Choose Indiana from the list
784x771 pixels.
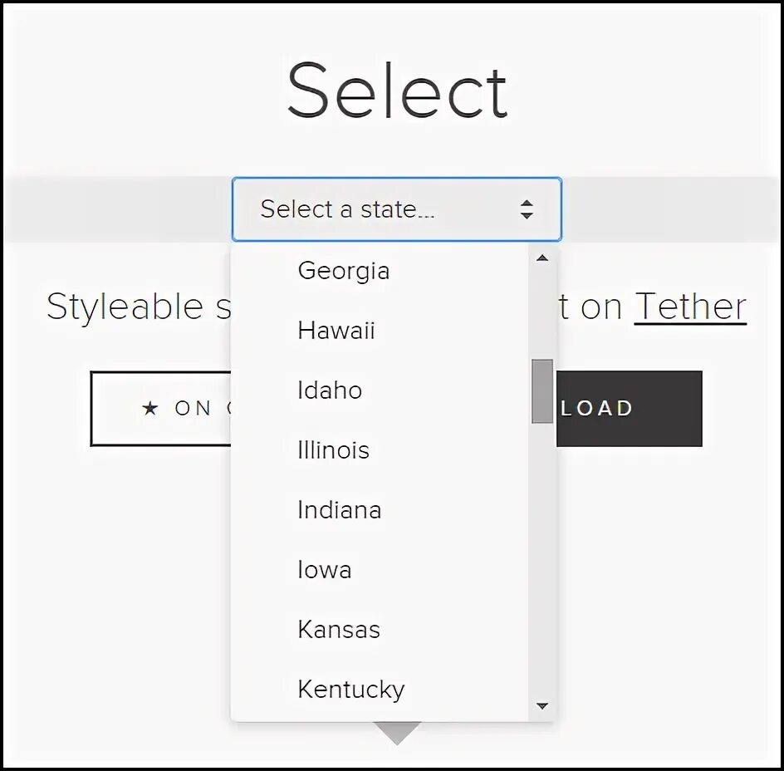[340, 510]
